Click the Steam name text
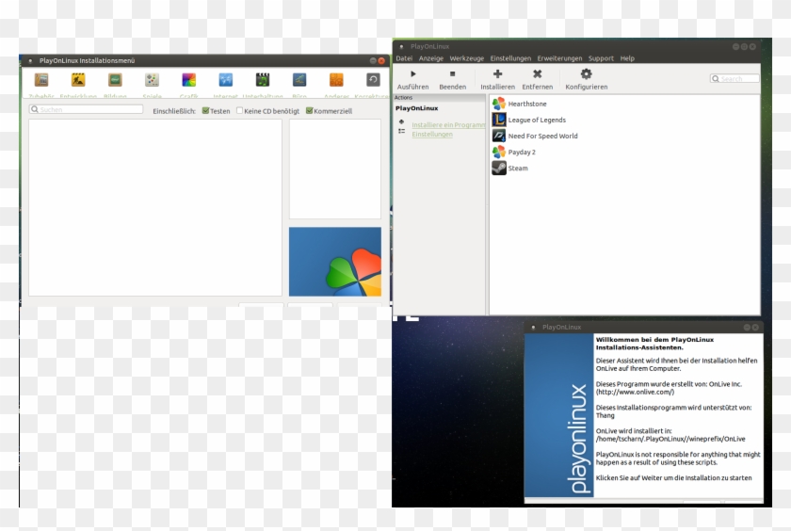Screen dimensions: 791x531 518,169
